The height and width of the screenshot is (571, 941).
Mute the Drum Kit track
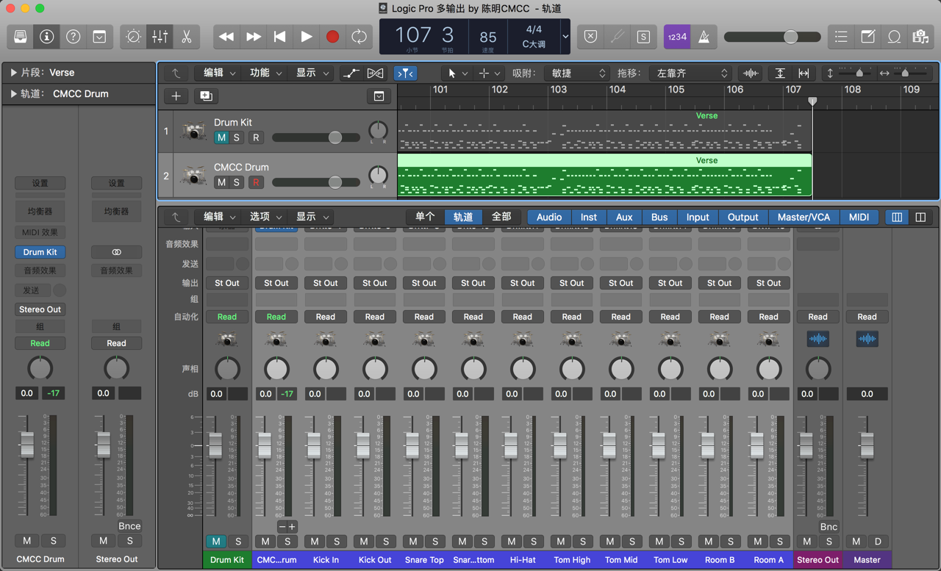tap(221, 137)
